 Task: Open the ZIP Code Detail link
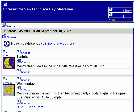coord(33,107)
